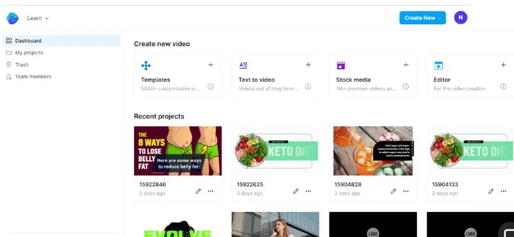This screenshot has height=237, width=514.
Task: Show info for Text to video card
Action: (x=308, y=86)
